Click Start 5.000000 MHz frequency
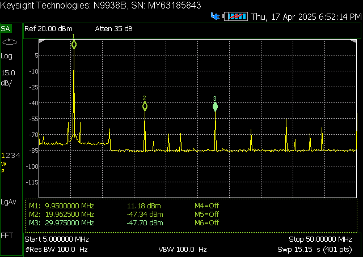363x257 pixels. [57, 239]
